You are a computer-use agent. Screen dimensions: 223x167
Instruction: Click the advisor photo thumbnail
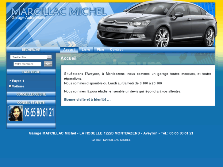click(x=16, y=113)
